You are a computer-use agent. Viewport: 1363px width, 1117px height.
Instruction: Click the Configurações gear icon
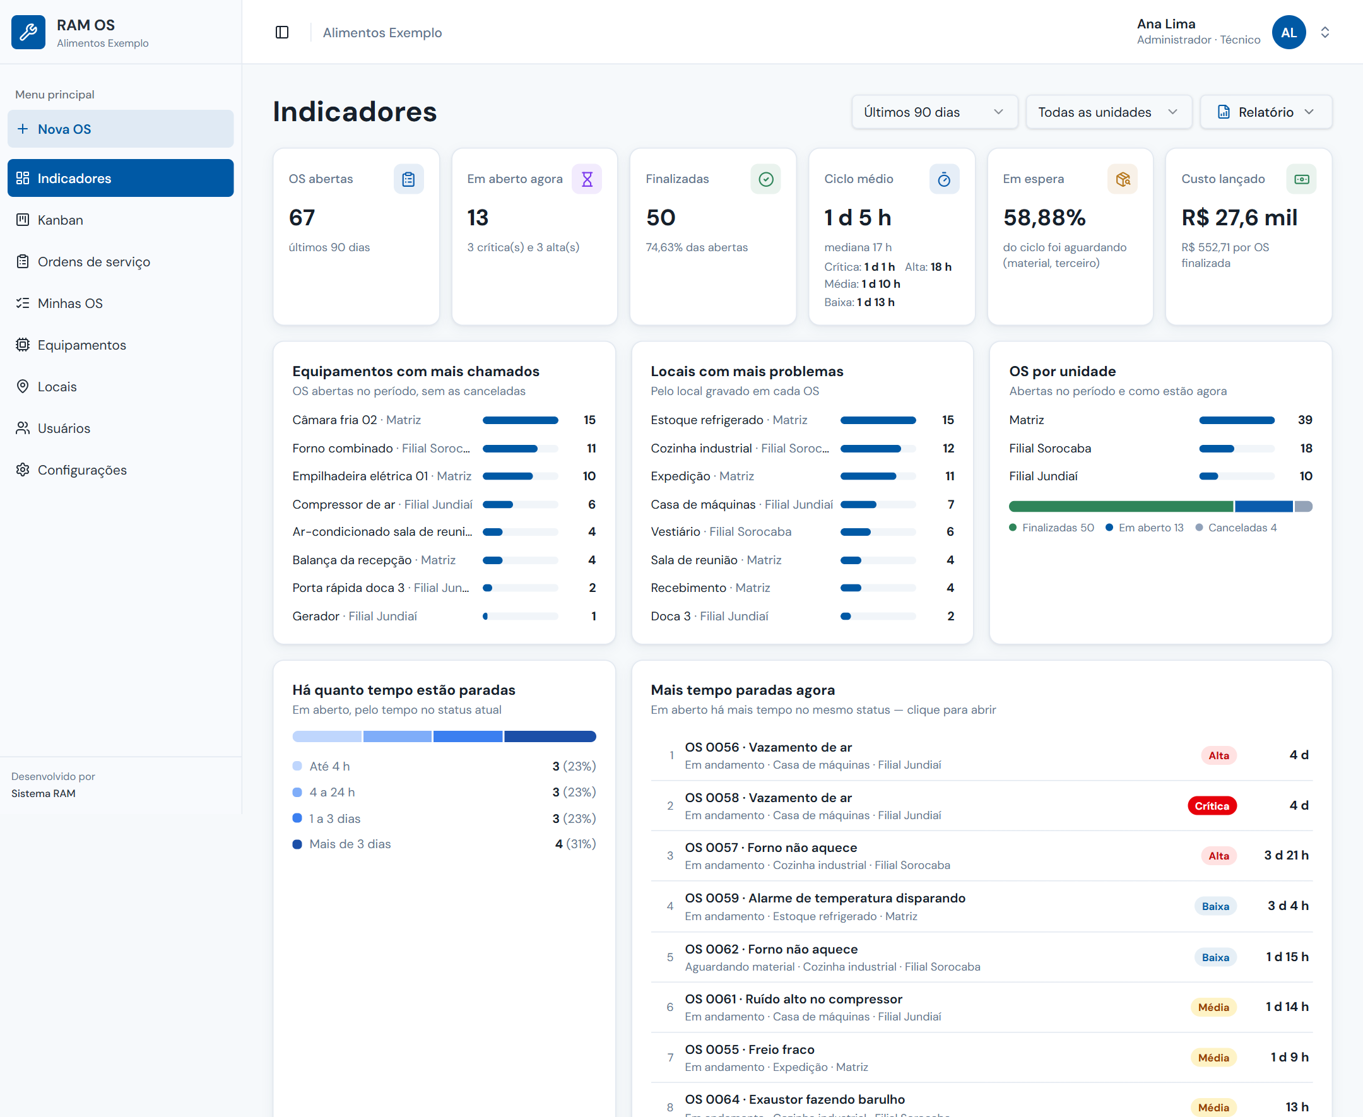23,470
